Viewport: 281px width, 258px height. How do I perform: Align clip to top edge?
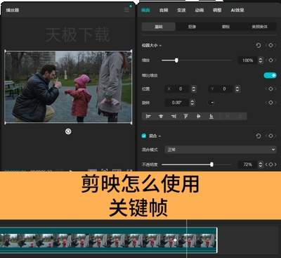click(186, 116)
